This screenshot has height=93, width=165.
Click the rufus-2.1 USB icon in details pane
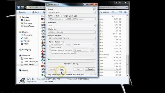click(22, 80)
